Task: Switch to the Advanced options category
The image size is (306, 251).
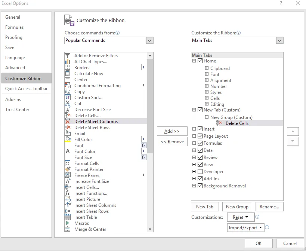Action: pos(15,68)
